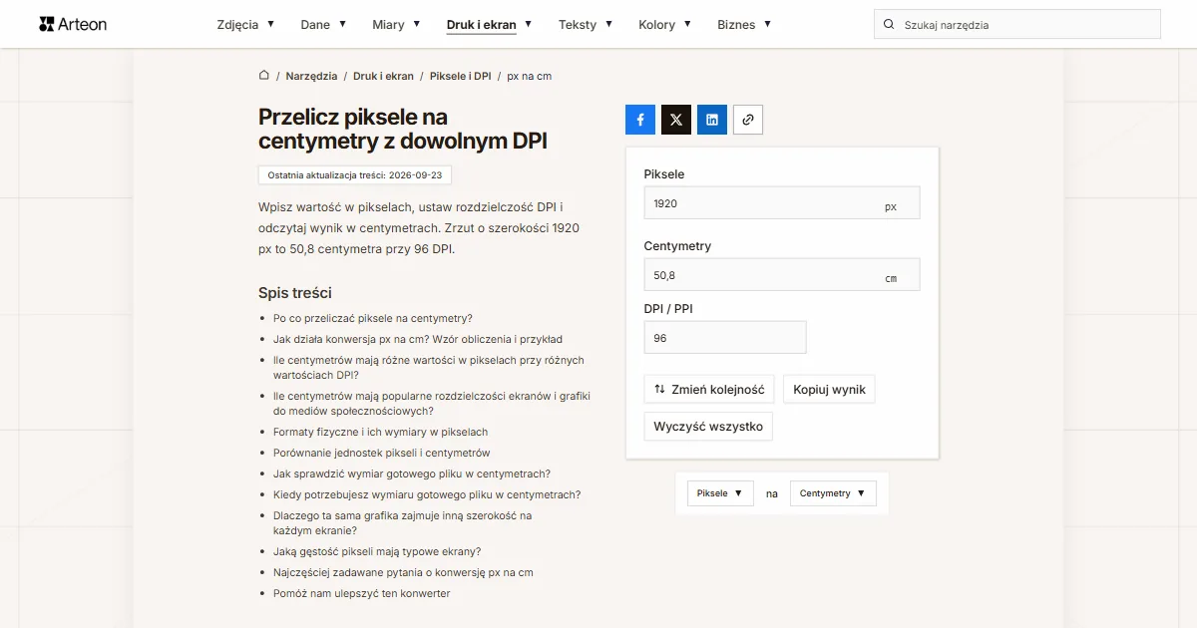This screenshot has height=628, width=1197.
Task: Expand the Miary menu
Action: coord(396,25)
